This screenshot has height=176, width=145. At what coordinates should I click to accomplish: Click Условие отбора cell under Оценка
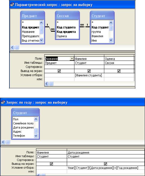[119, 75]
